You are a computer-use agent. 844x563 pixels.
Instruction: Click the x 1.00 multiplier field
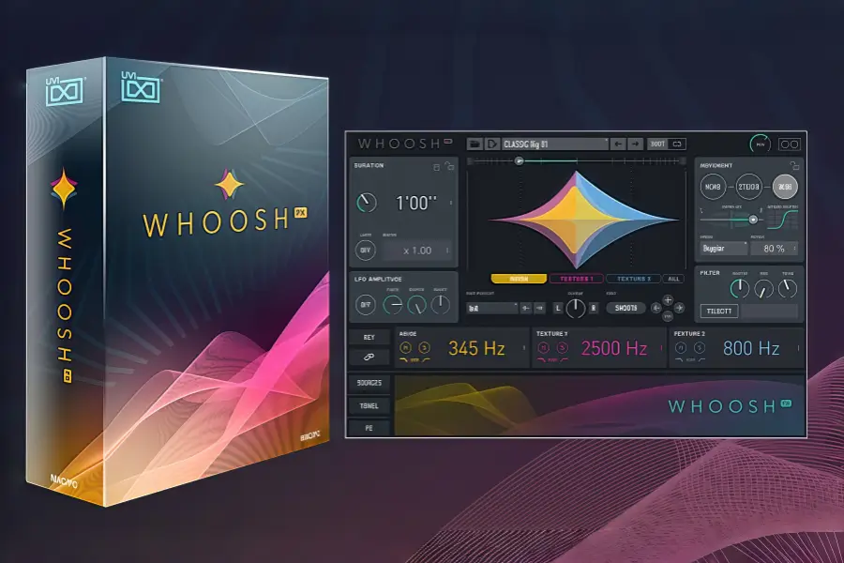(x=417, y=251)
